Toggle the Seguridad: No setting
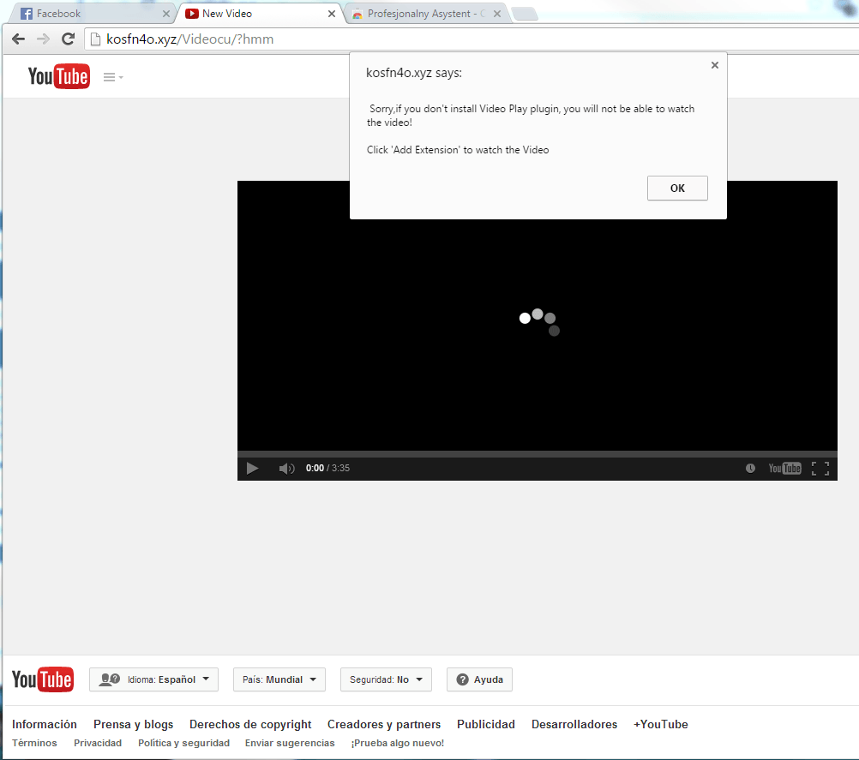 [386, 679]
